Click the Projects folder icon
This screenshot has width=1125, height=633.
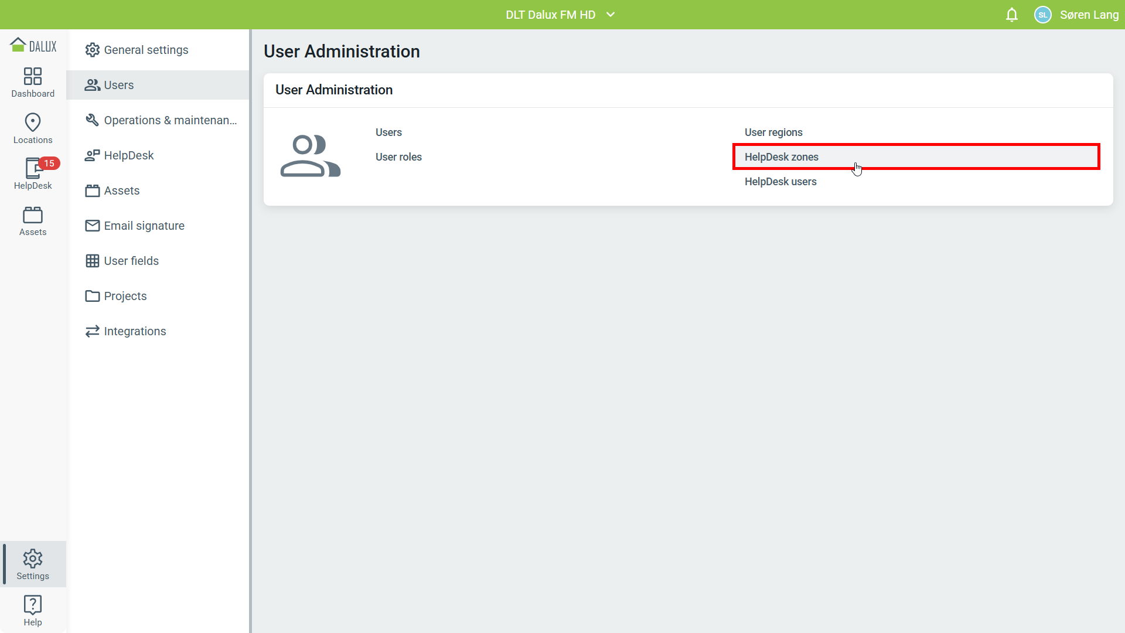pos(93,296)
